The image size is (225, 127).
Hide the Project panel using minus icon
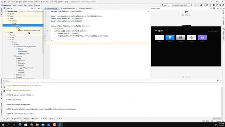[x=42, y=8]
